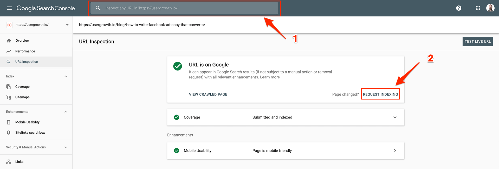The height and width of the screenshot is (169, 499).
Task: Open the help question mark icon
Action: click(x=459, y=8)
